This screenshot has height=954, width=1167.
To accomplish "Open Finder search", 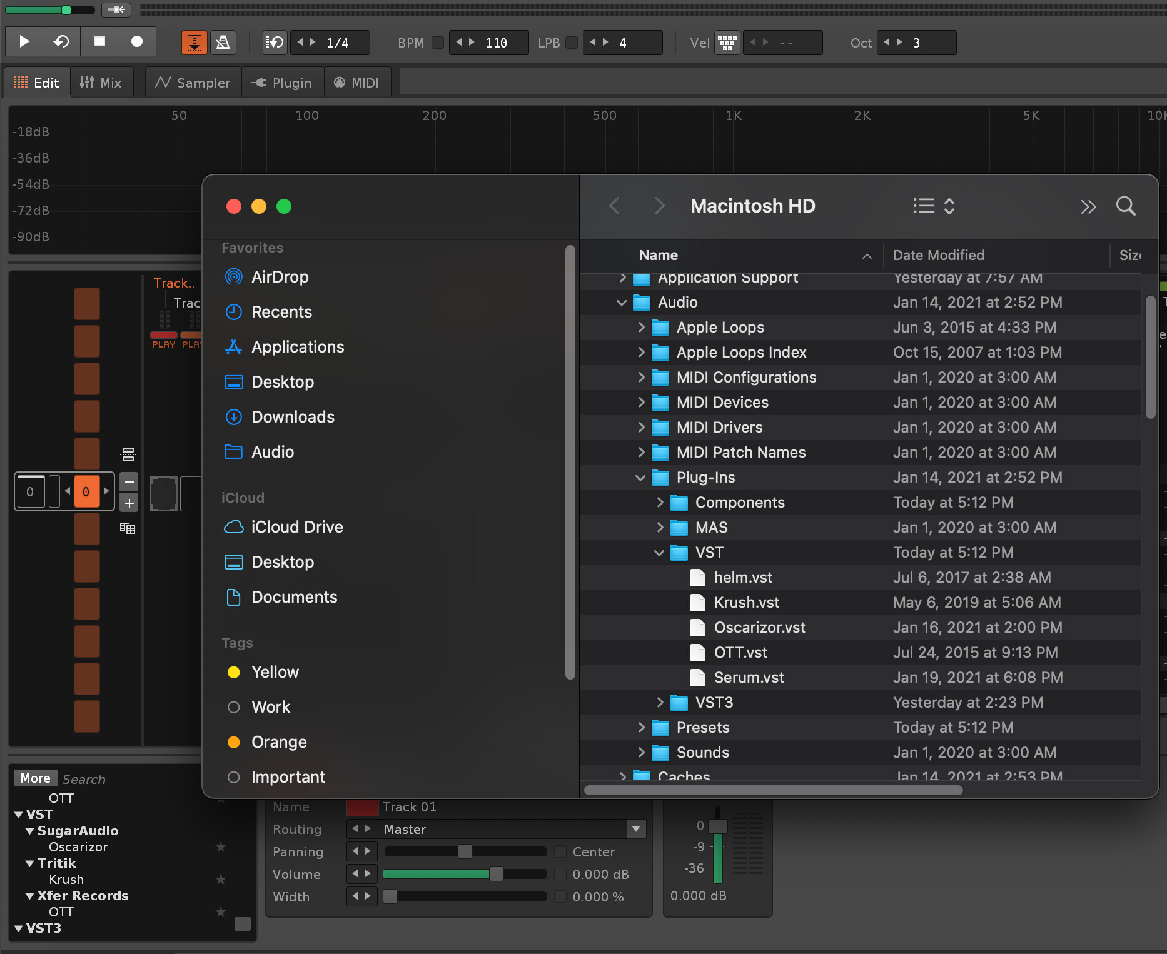I will pos(1126,206).
